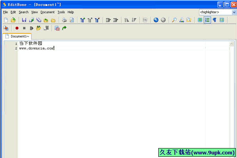Print the document with the printer icon

click(x=64, y=20)
